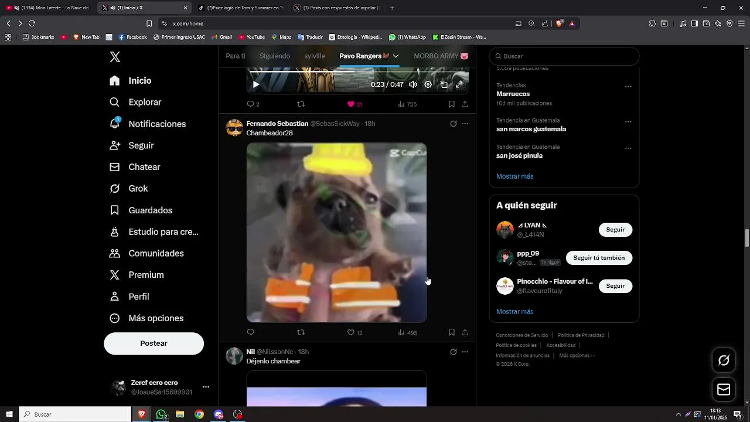The width and height of the screenshot is (750, 422).
Task: Reply to the Chambeador28 post
Action: 251,332
